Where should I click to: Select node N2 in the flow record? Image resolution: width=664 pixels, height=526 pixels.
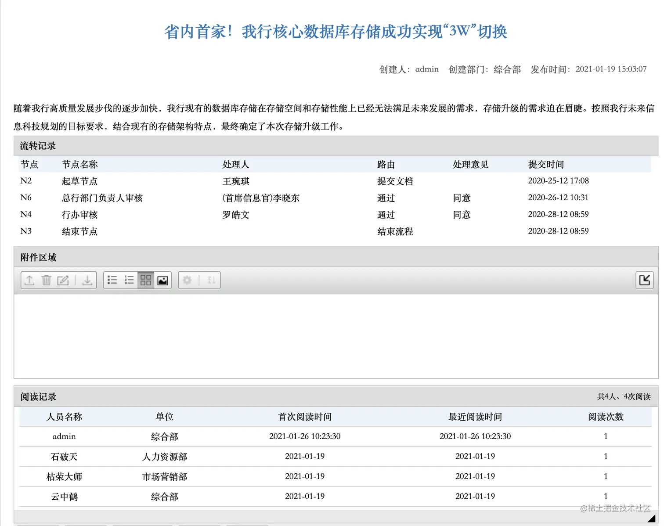[x=26, y=181]
